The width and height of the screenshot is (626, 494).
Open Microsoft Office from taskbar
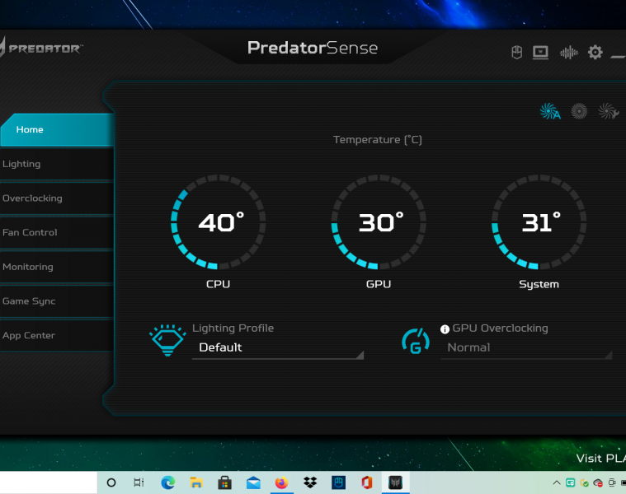[367, 482]
